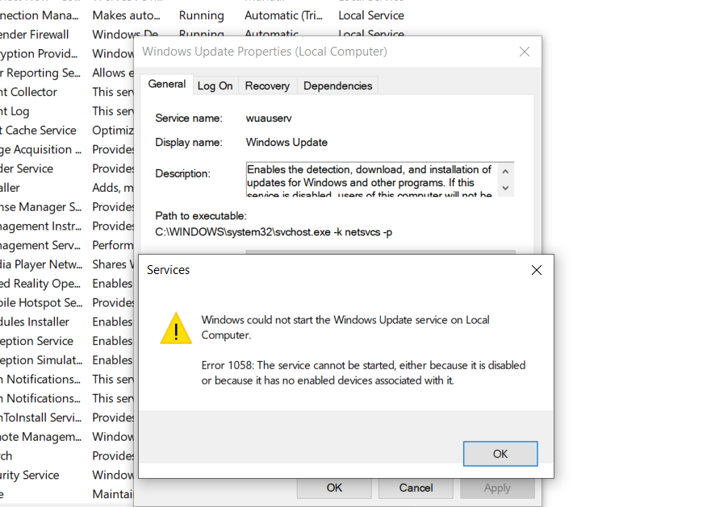Image resolution: width=711 pixels, height=507 pixels.
Task: Click the service name wuauserv
Action: (269, 118)
